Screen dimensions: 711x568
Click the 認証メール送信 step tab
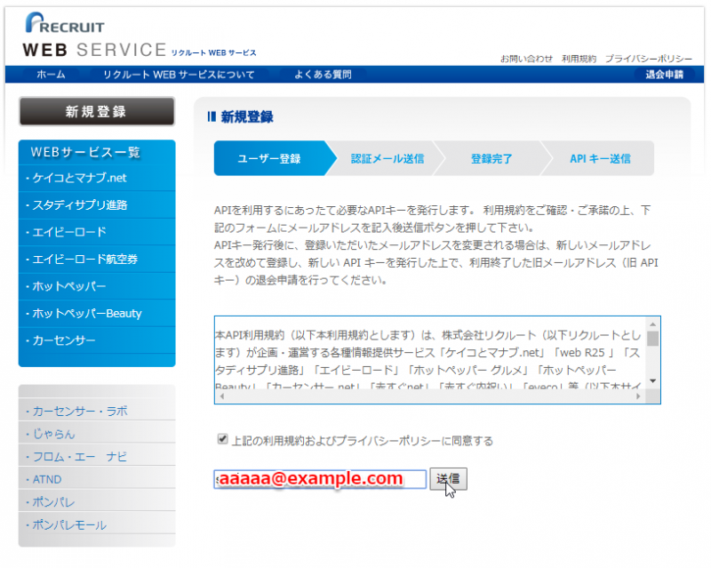387,159
